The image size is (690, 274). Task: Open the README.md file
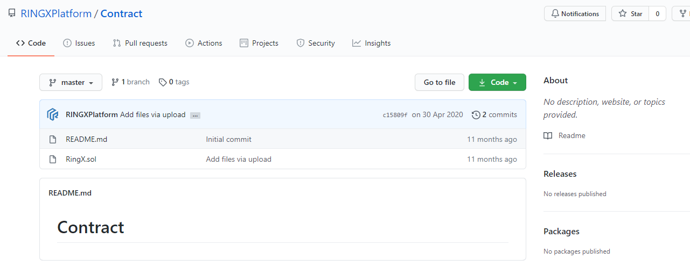86,139
